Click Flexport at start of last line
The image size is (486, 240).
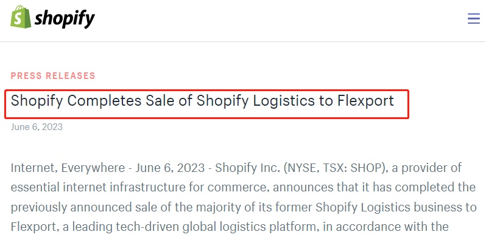[33, 227]
